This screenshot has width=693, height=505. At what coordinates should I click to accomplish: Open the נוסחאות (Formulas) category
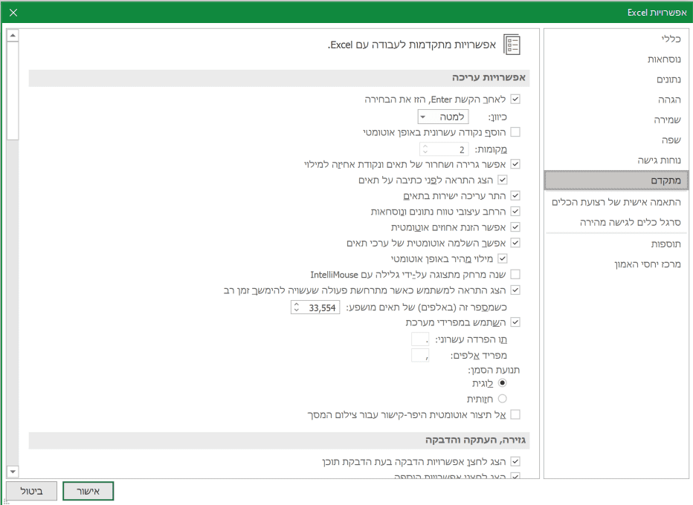click(x=616, y=59)
